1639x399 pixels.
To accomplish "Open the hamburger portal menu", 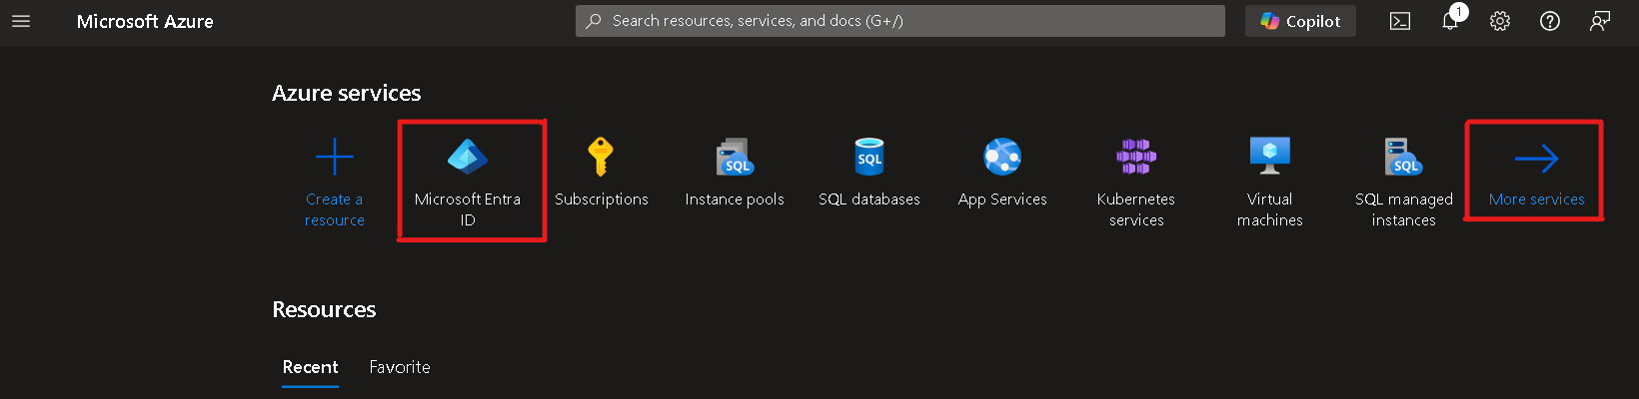I will [21, 21].
